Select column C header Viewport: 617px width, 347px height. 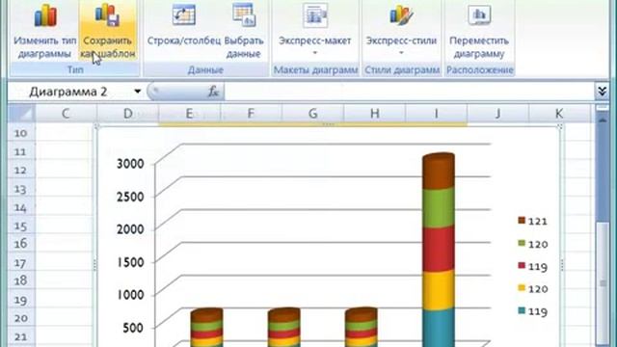point(66,114)
